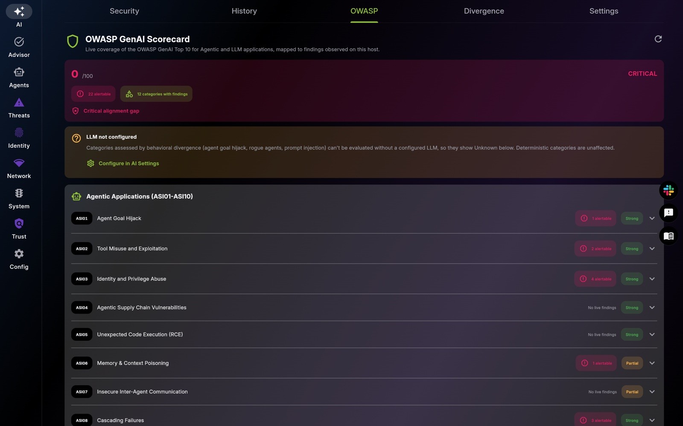Click the ASI07 code badge

pos(82,391)
